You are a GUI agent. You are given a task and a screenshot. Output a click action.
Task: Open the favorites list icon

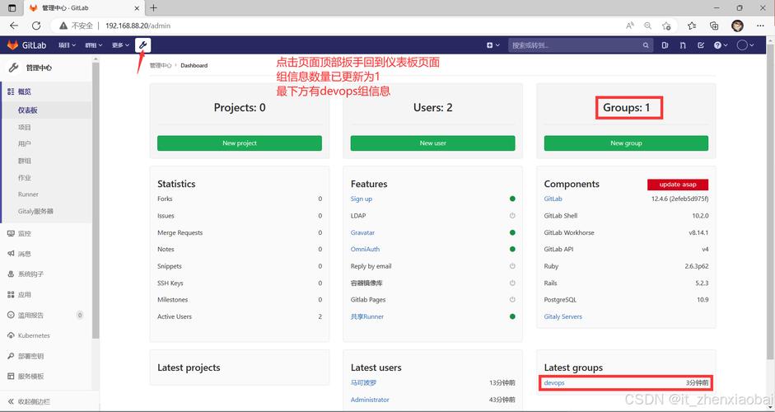(x=692, y=26)
